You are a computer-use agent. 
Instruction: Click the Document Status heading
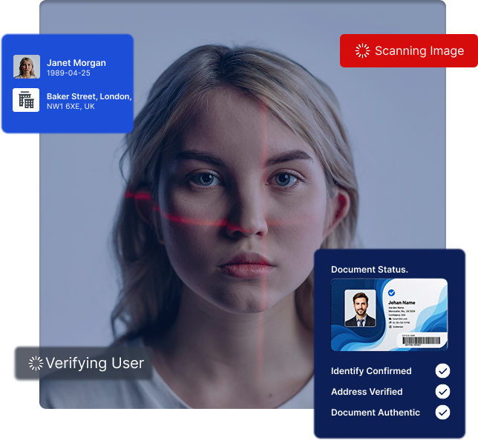(369, 270)
